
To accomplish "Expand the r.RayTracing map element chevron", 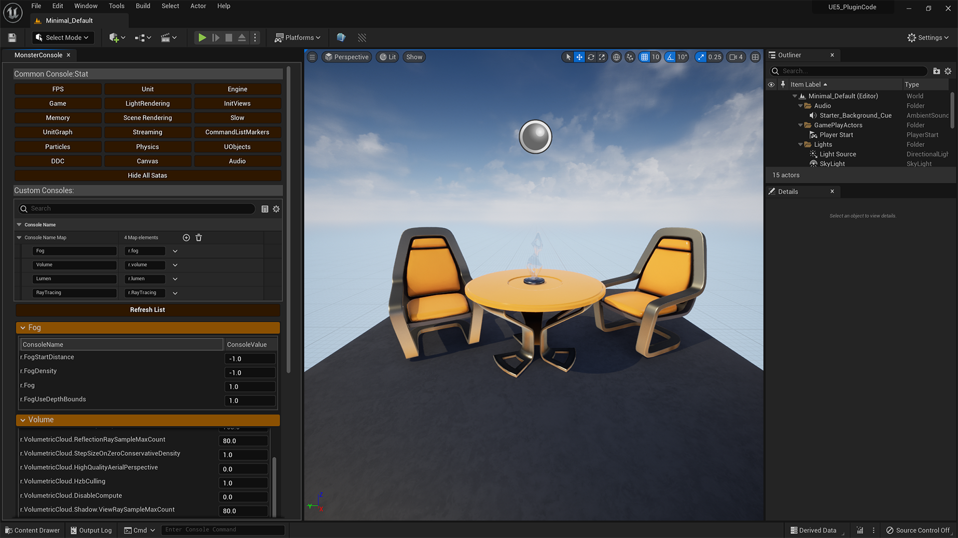I will click(175, 293).
